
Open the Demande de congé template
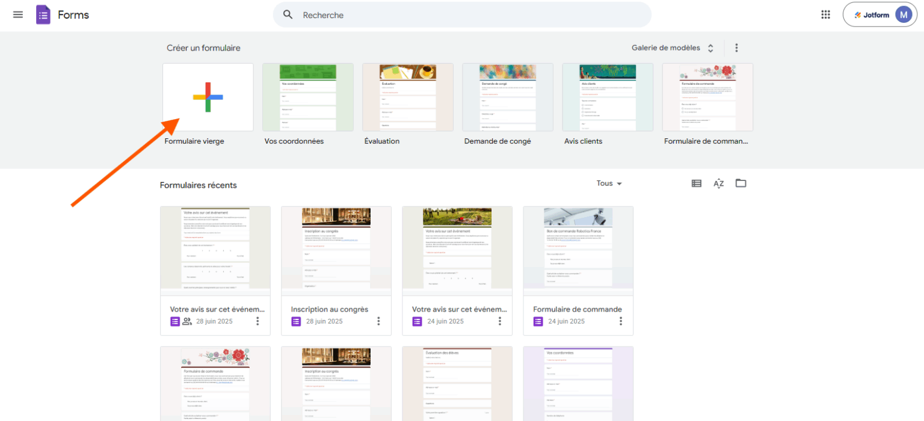pos(507,97)
